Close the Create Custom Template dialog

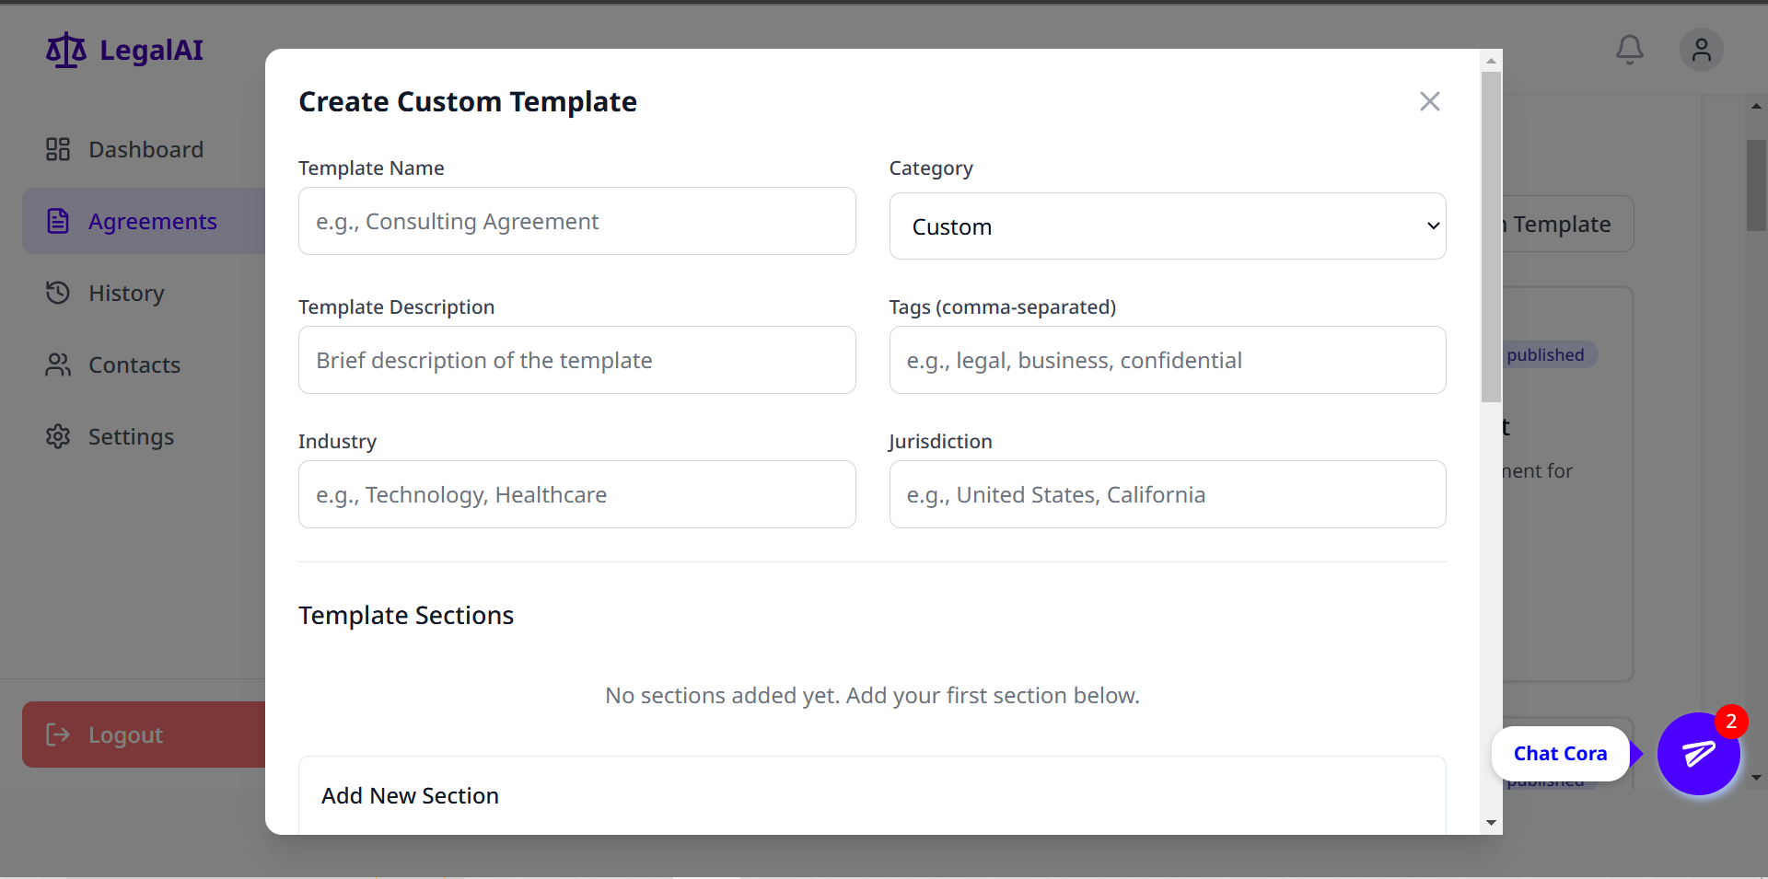tap(1429, 101)
